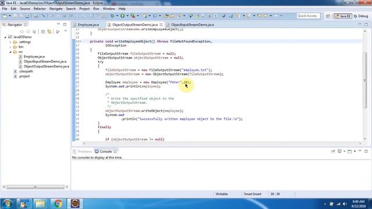Click the Save toolbar icon

[15, 16]
